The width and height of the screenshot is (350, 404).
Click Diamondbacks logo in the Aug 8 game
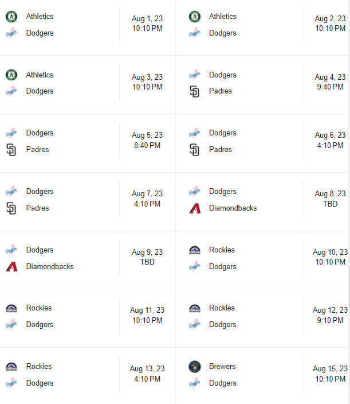(195, 208)
